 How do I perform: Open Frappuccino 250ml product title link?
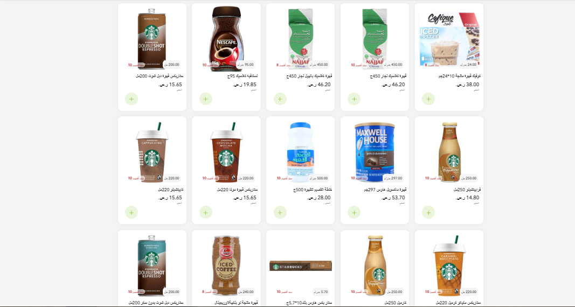tap(467, 190)
